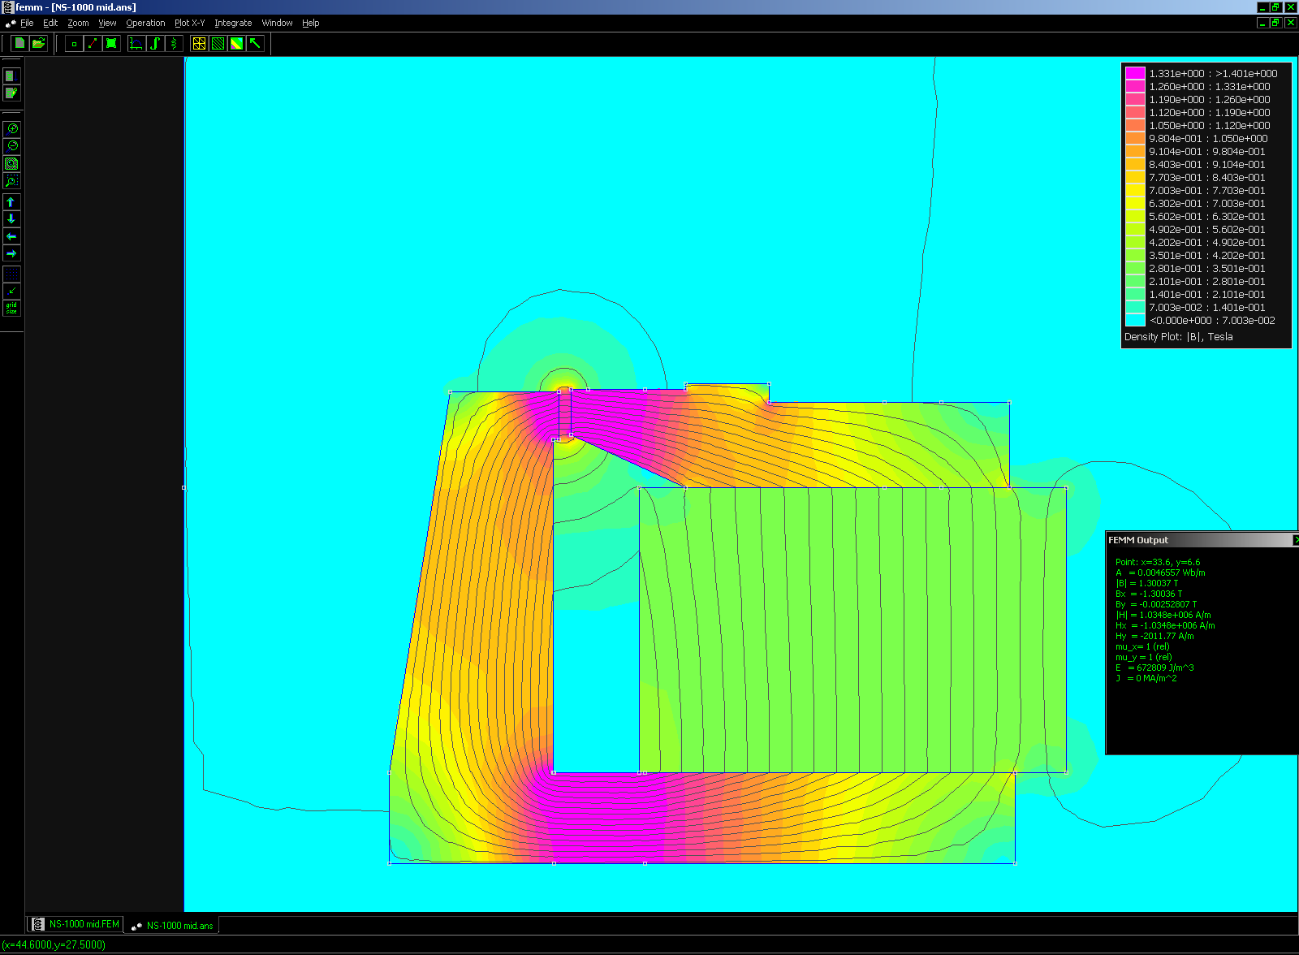
Task: Click the 'E = 672809 J/m^3' line
Action: 1154,668
